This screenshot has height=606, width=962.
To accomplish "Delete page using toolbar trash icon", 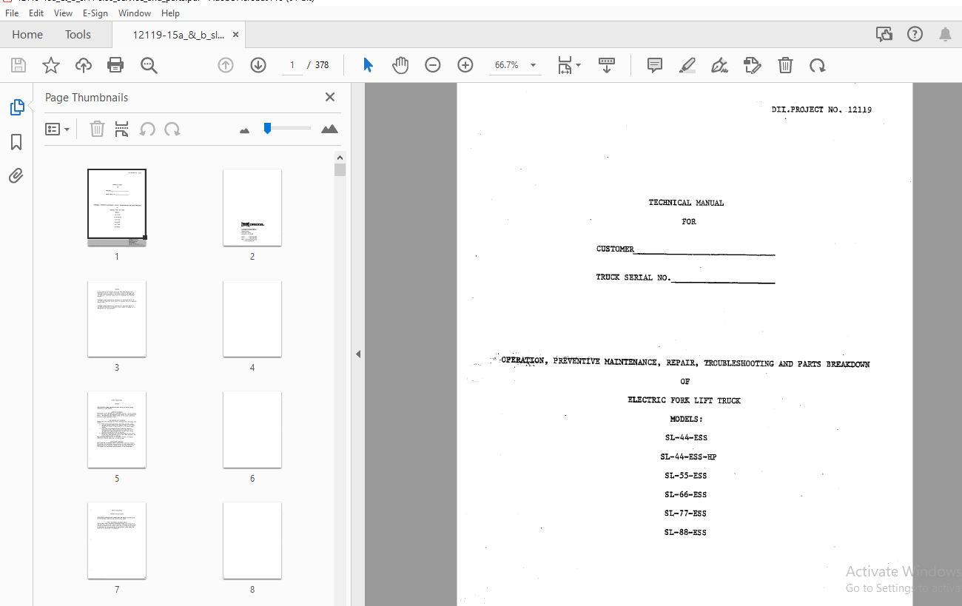I will pyautogui.click(x=785, y=65).
